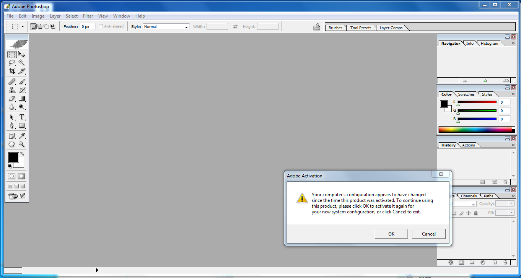Click the foreground color swatch in toolbox
Viewport: 521px width, 278px height.
point(13,157)
